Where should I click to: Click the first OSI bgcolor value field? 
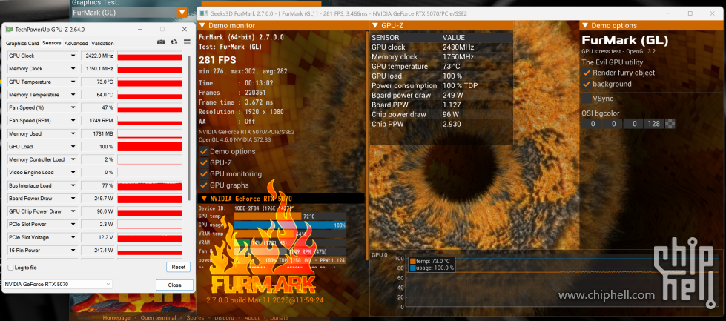point(592,124)
